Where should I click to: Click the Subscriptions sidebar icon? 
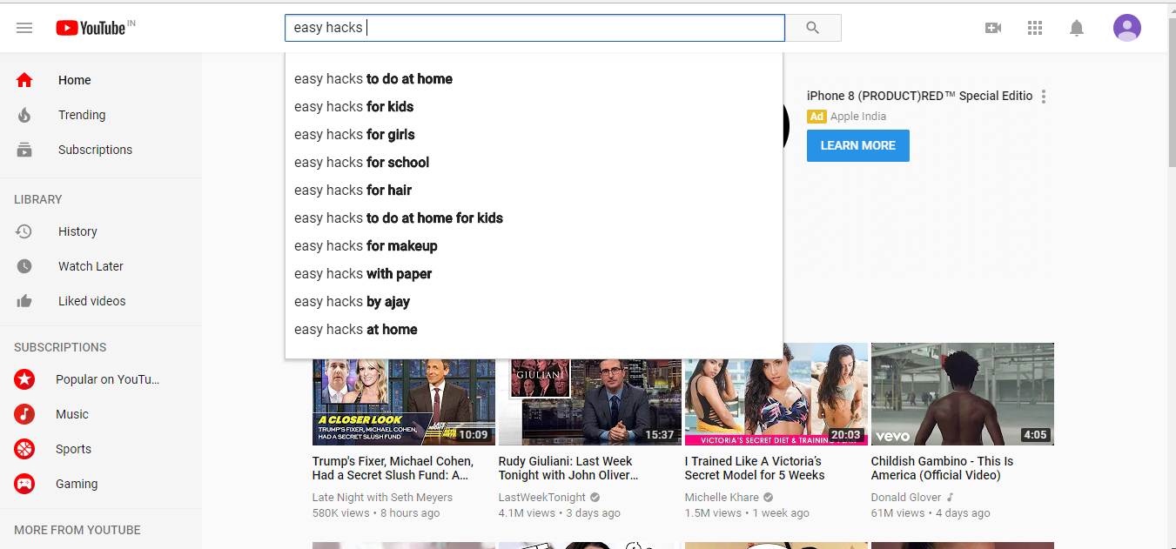(24, 150)
